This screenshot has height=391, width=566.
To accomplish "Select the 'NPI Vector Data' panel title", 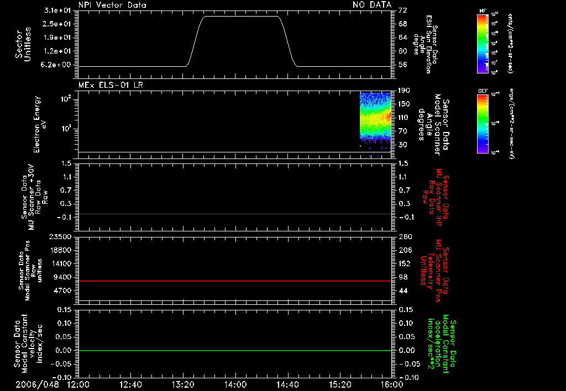I will [112, 5].
